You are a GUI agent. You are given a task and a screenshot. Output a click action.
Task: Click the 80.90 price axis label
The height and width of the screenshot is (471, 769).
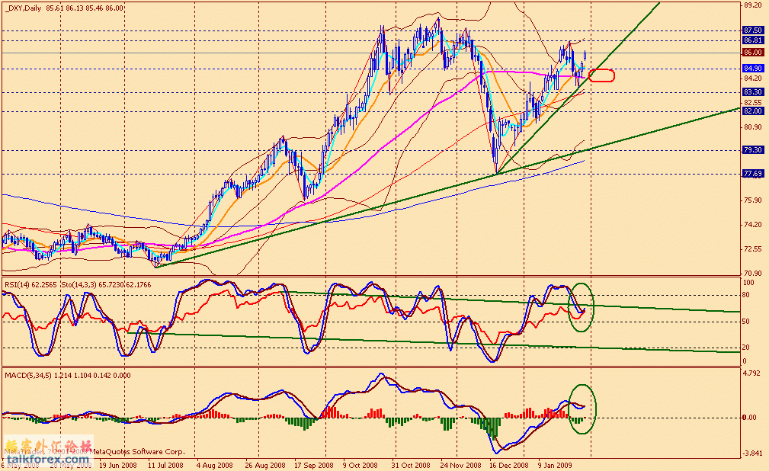(x=752, y=127)
